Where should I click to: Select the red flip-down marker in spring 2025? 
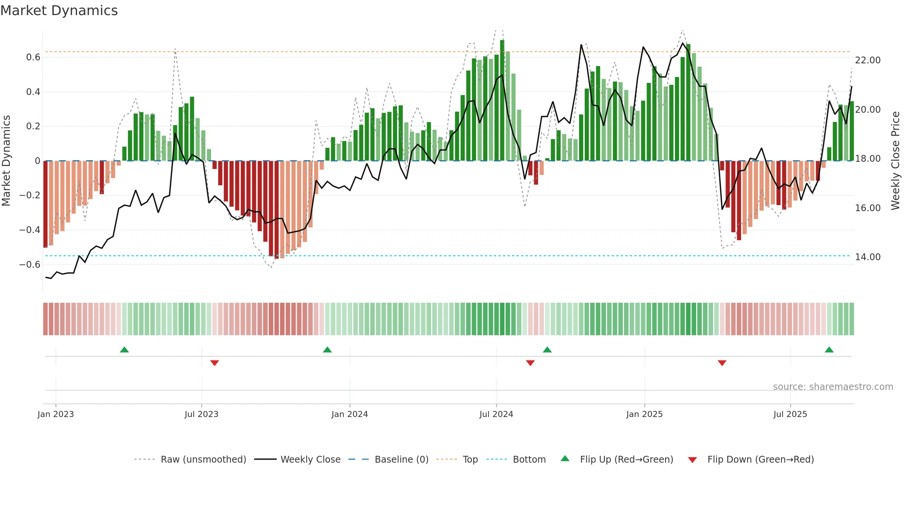722,363
